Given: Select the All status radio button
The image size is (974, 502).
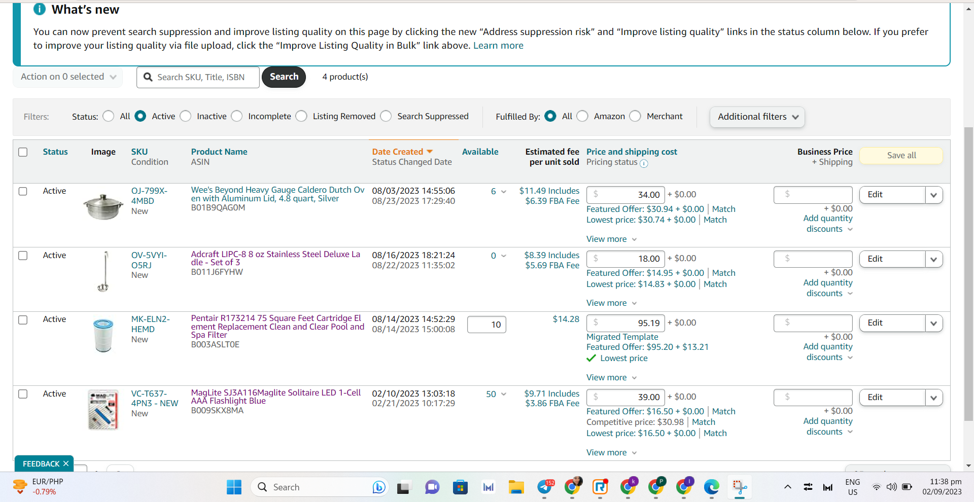Looking at the screenshot, I should pos(108,116).
